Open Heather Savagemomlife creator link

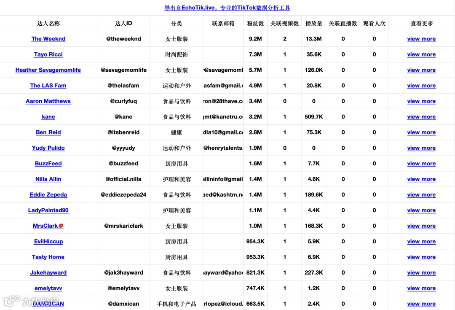(48, 70)
